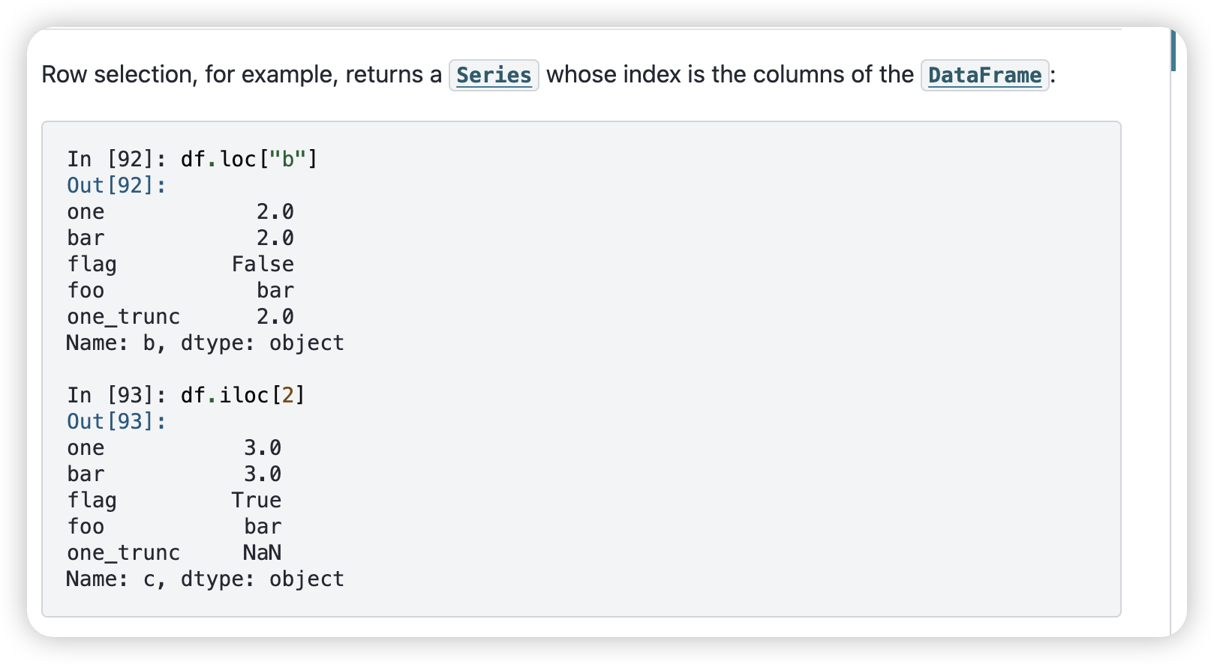Open the Series documentation link
This screenshot has height=664, width=1214.
[x=494, y=75]
